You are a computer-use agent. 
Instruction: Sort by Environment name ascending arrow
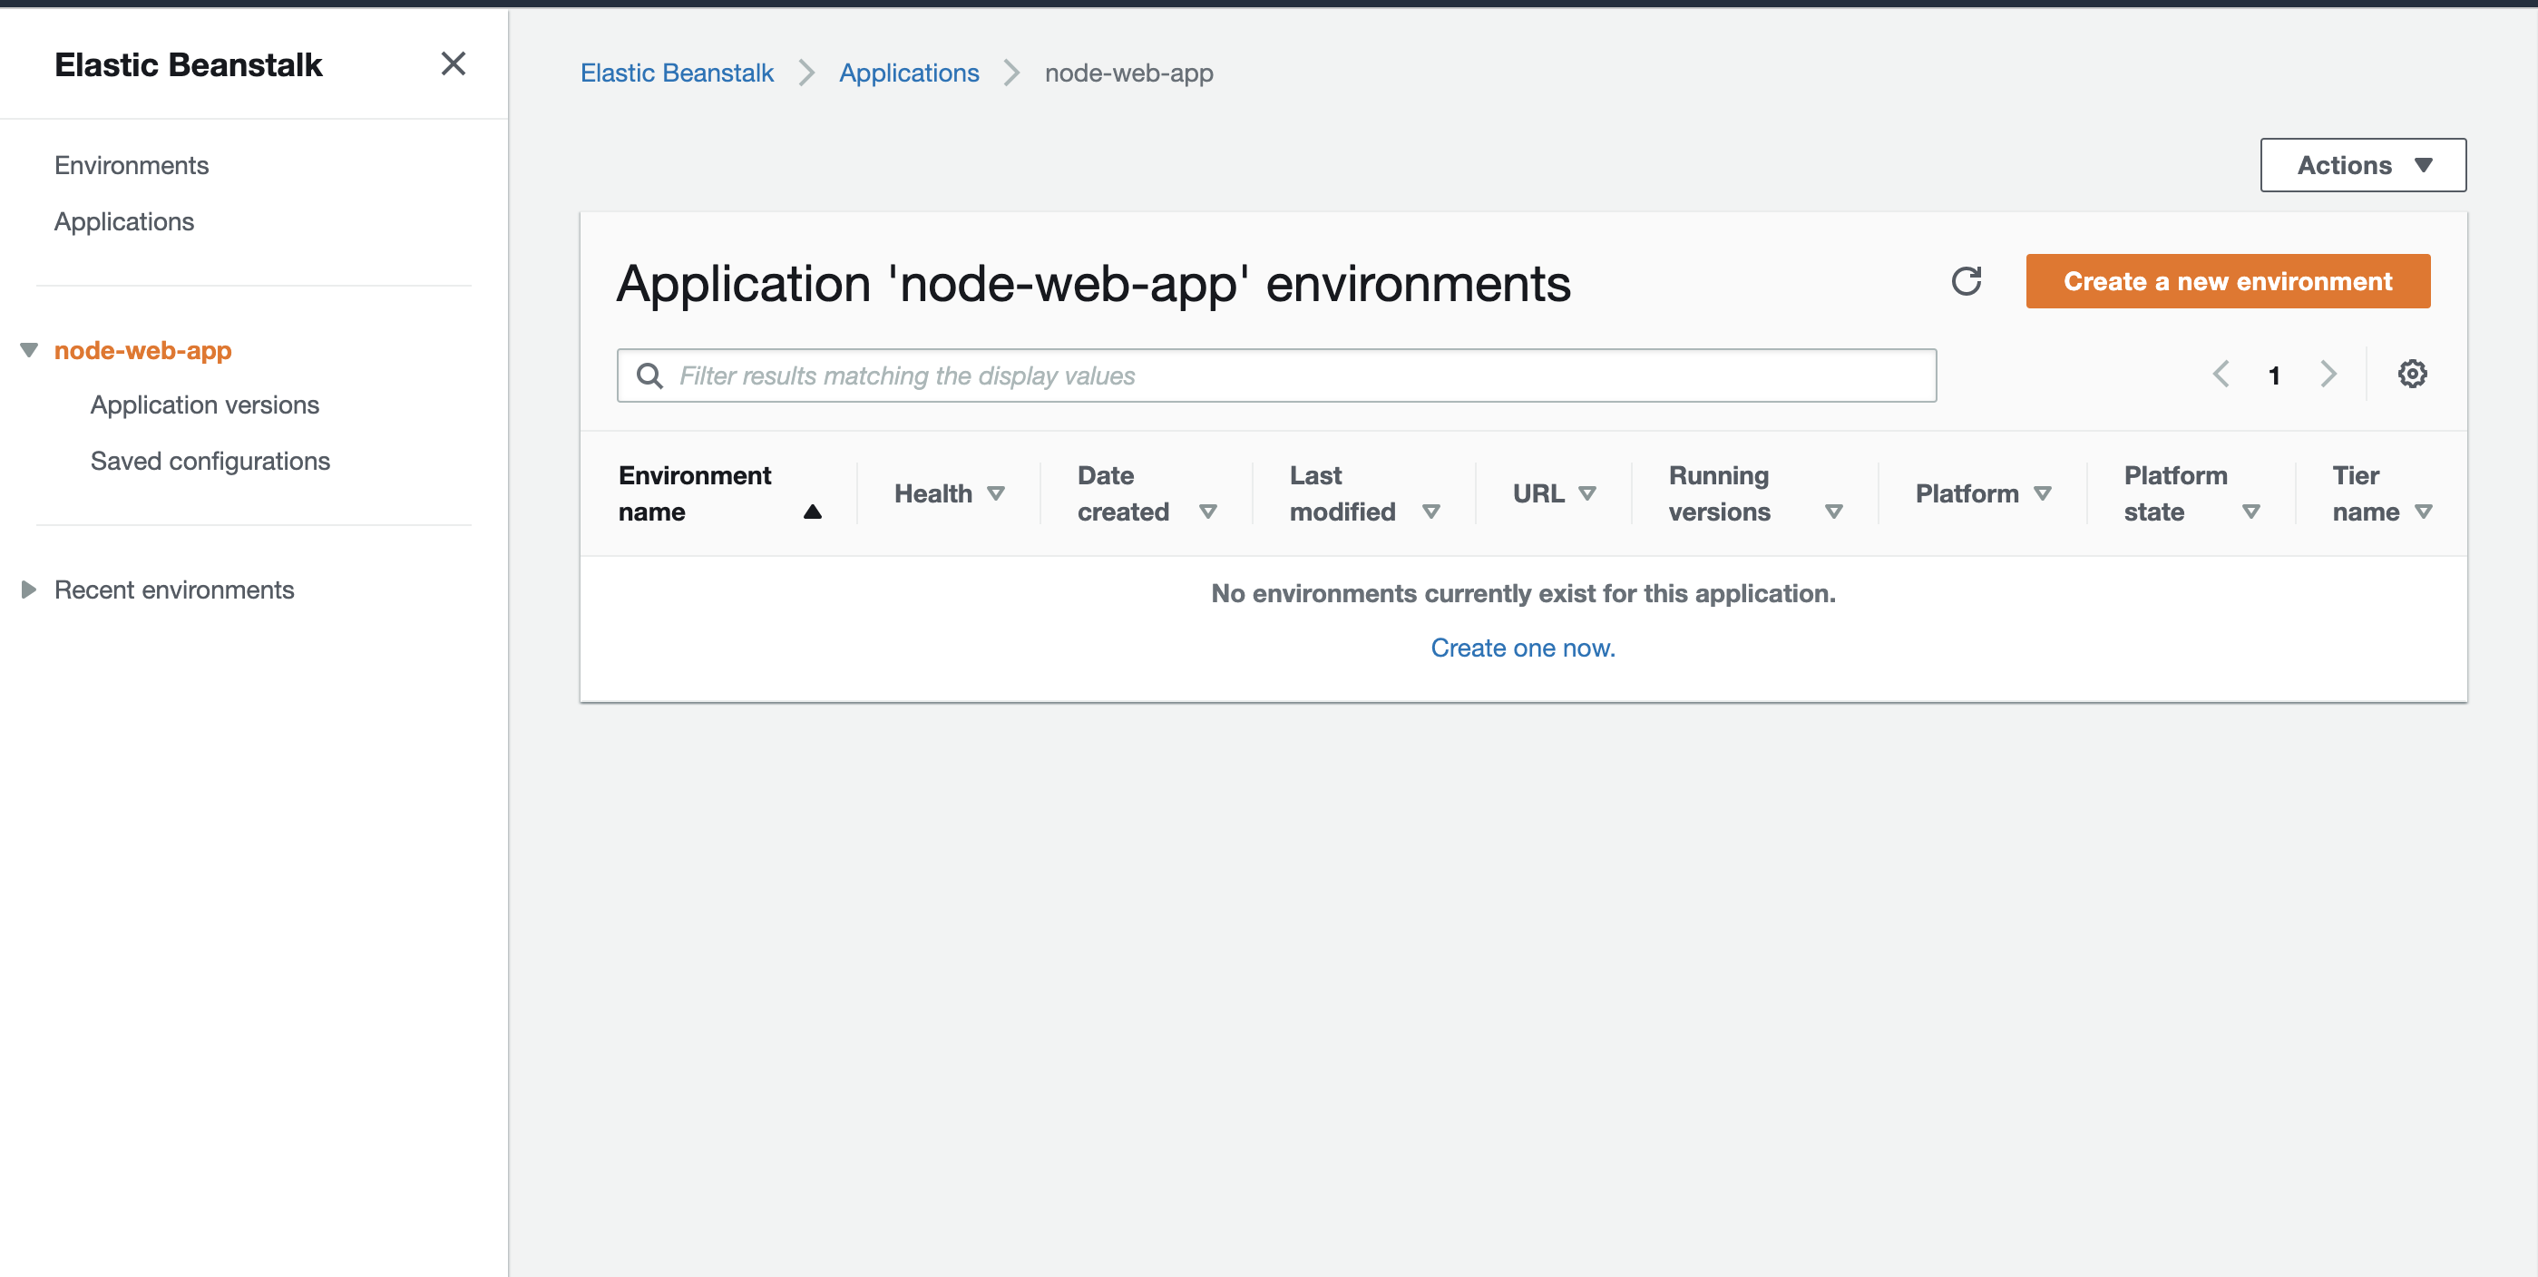pos(812,512)
